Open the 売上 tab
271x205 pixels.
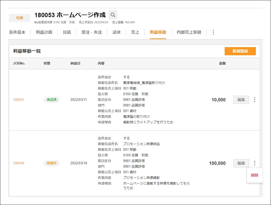135,32
